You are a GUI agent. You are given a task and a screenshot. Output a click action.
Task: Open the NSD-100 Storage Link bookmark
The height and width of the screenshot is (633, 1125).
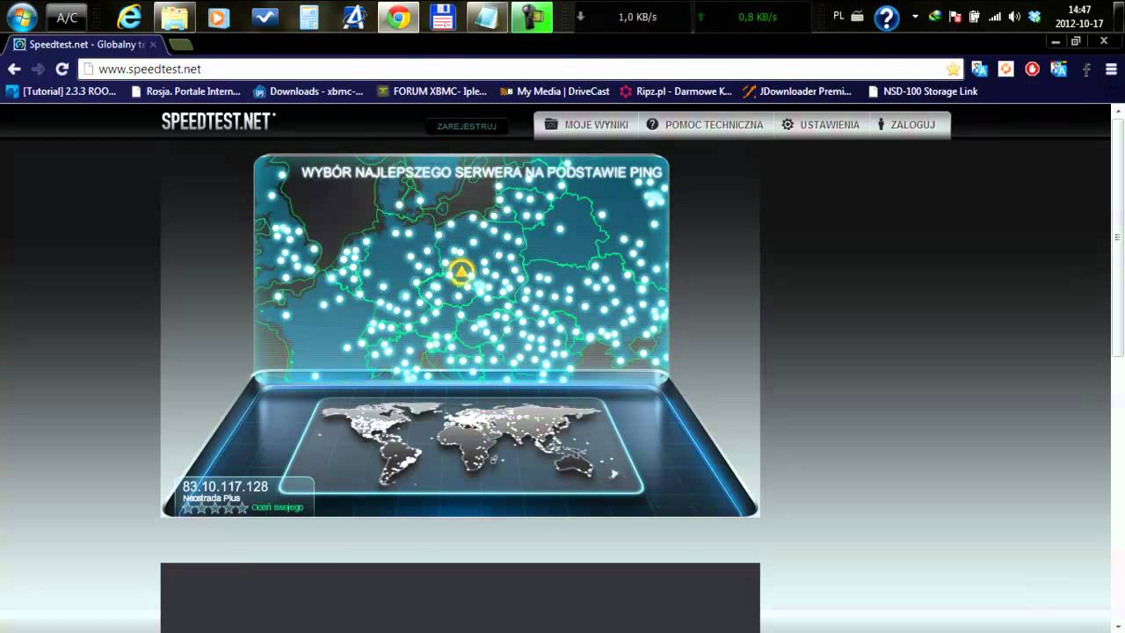(x=922, y=91)
